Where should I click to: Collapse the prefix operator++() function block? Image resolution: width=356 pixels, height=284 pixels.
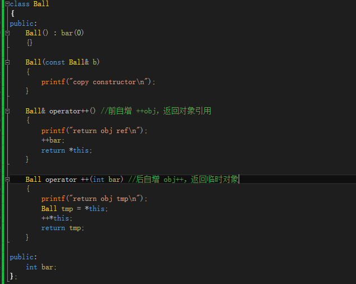pos(7,111)
